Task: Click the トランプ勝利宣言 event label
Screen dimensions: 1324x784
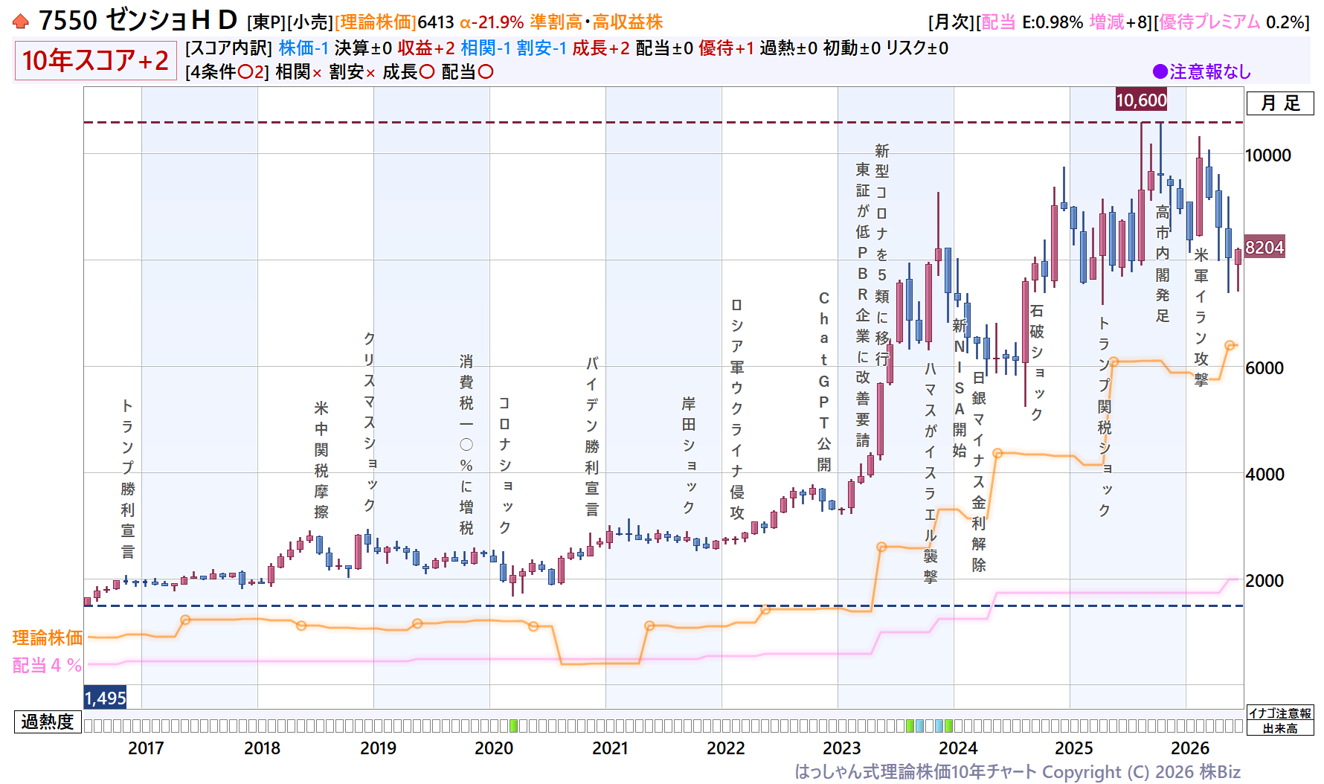Action: (128, 478)
